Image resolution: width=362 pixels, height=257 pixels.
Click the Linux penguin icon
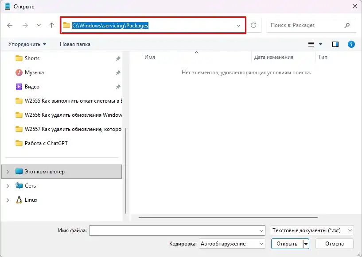click(19, 200)
